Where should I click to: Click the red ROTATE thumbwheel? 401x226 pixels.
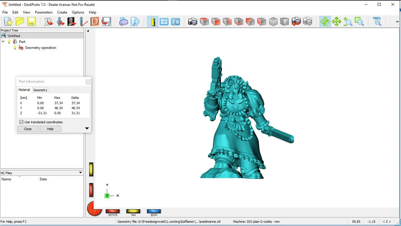pyautogui.click(x=113, y=211)
